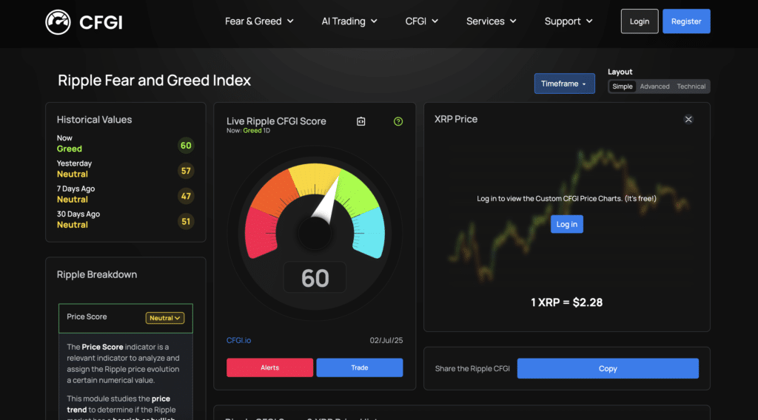Open the Fear & Greed menu
This screenshot has width=758, height=420.
coord(259,21)
